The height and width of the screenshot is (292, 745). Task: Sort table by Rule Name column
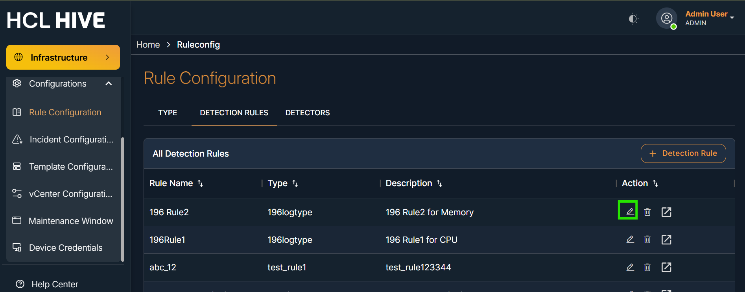coord(200,183)
